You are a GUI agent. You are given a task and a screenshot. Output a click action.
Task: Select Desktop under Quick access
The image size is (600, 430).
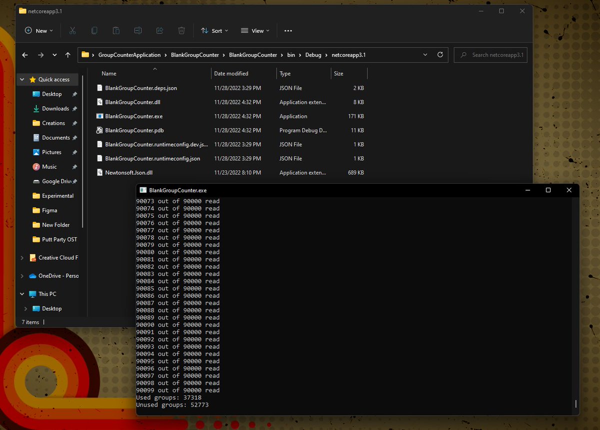pyautogui.click(x=51, y=94)
